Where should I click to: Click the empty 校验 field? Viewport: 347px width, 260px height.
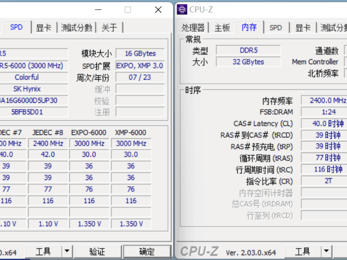(140, 101)
